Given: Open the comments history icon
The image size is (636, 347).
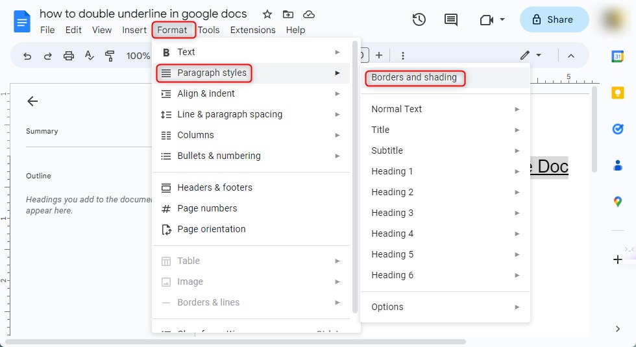Looking at the screenshot, I should coord(450,19).
